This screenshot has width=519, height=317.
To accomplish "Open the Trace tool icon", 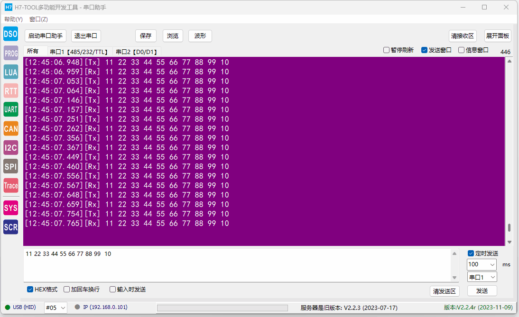I will click(x=10, y=185).
